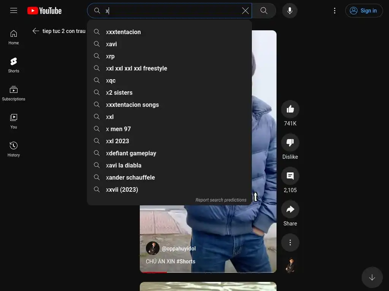Dislike the Short
This screenshot has height=291, width=389.
click(x=290, y=142)
